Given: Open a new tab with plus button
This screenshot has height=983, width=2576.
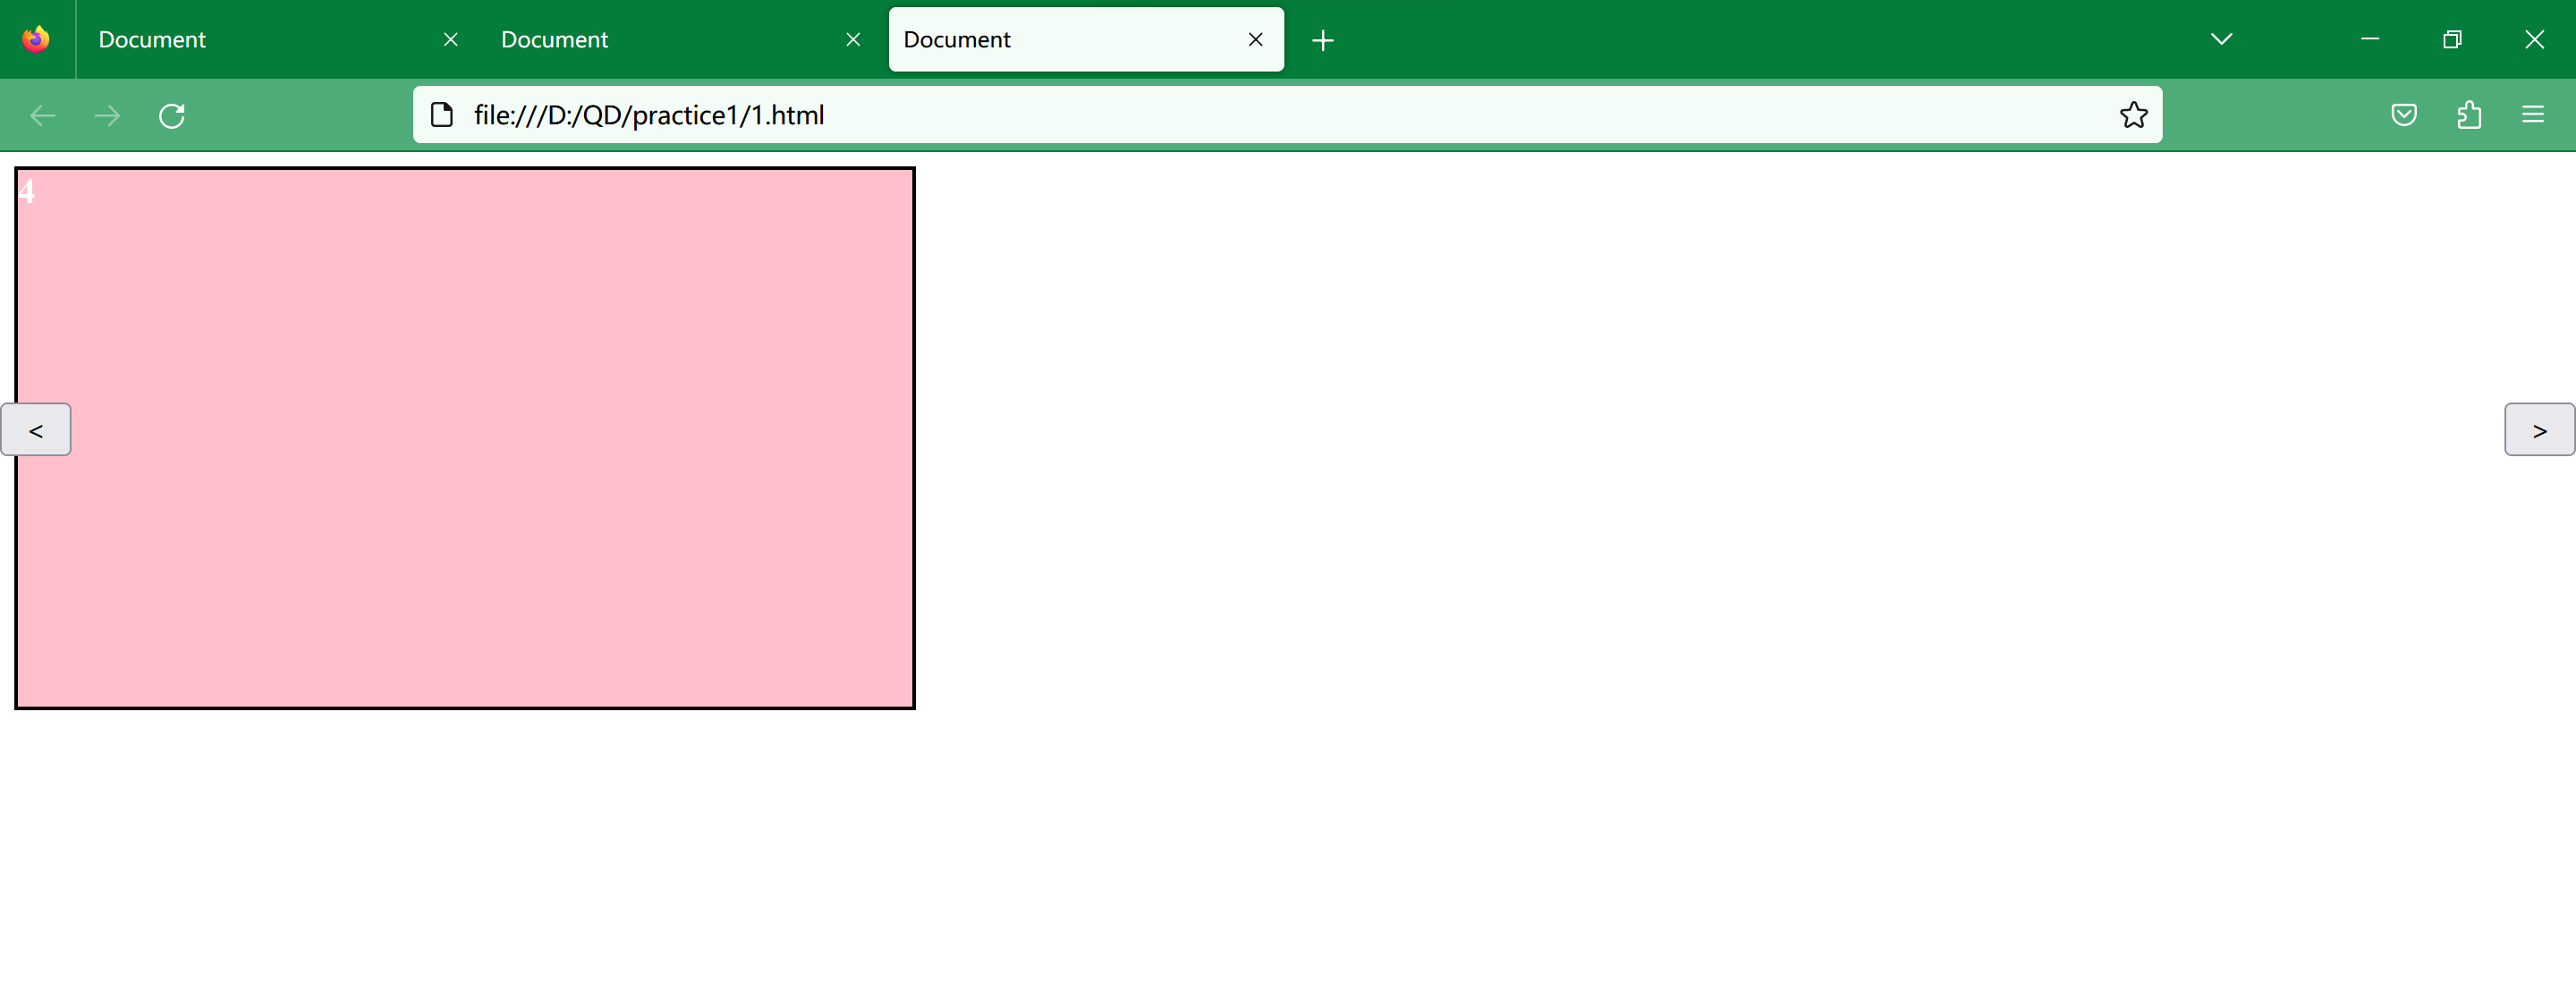Looking at the screenshot, I should click(1323, 40).
